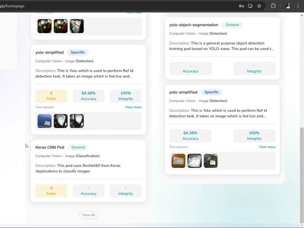Image resolution: width=304 pixels, height=228 pixels.
Task: Click View more on left yolo-simplified card
Action: pos(133,107)
